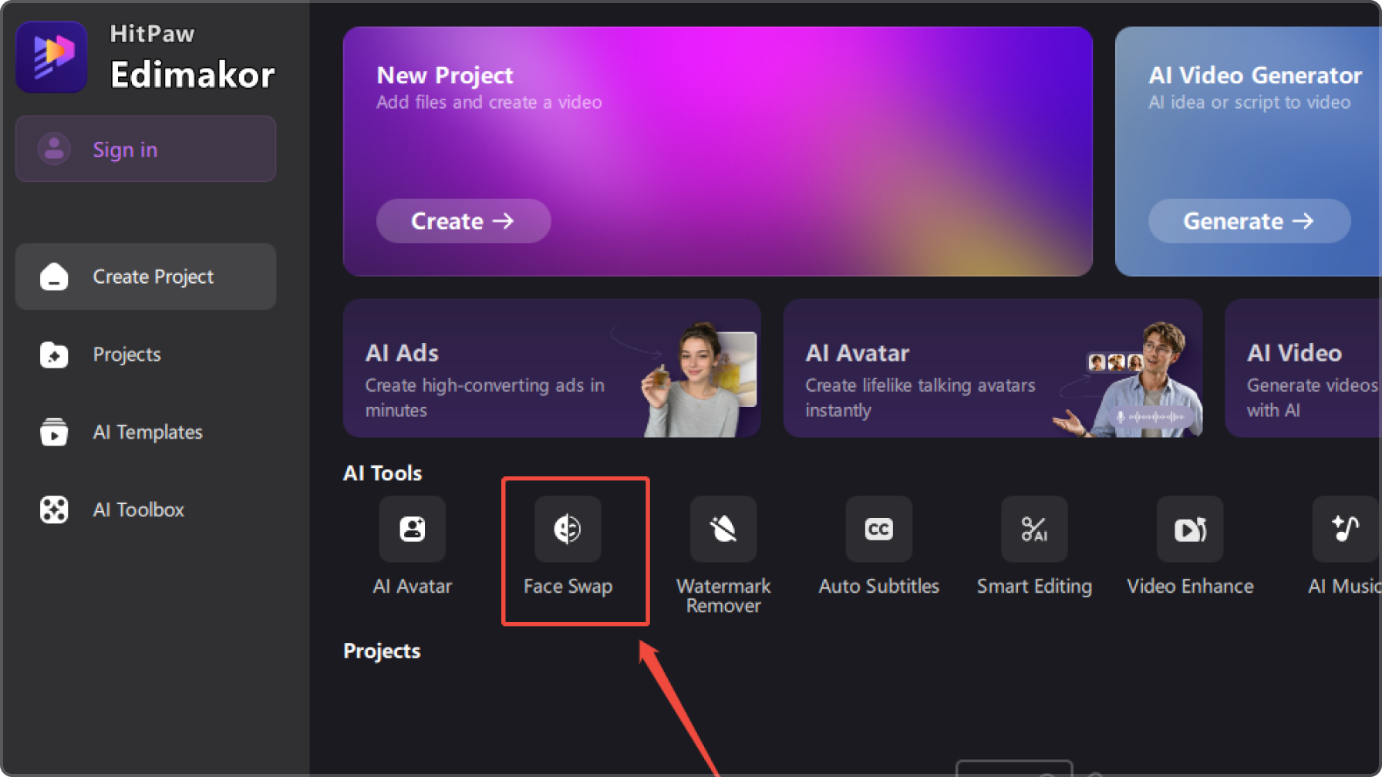Open the Smart Editing scissors icon
The image size is (1382, 777).
coord(1034,529)
